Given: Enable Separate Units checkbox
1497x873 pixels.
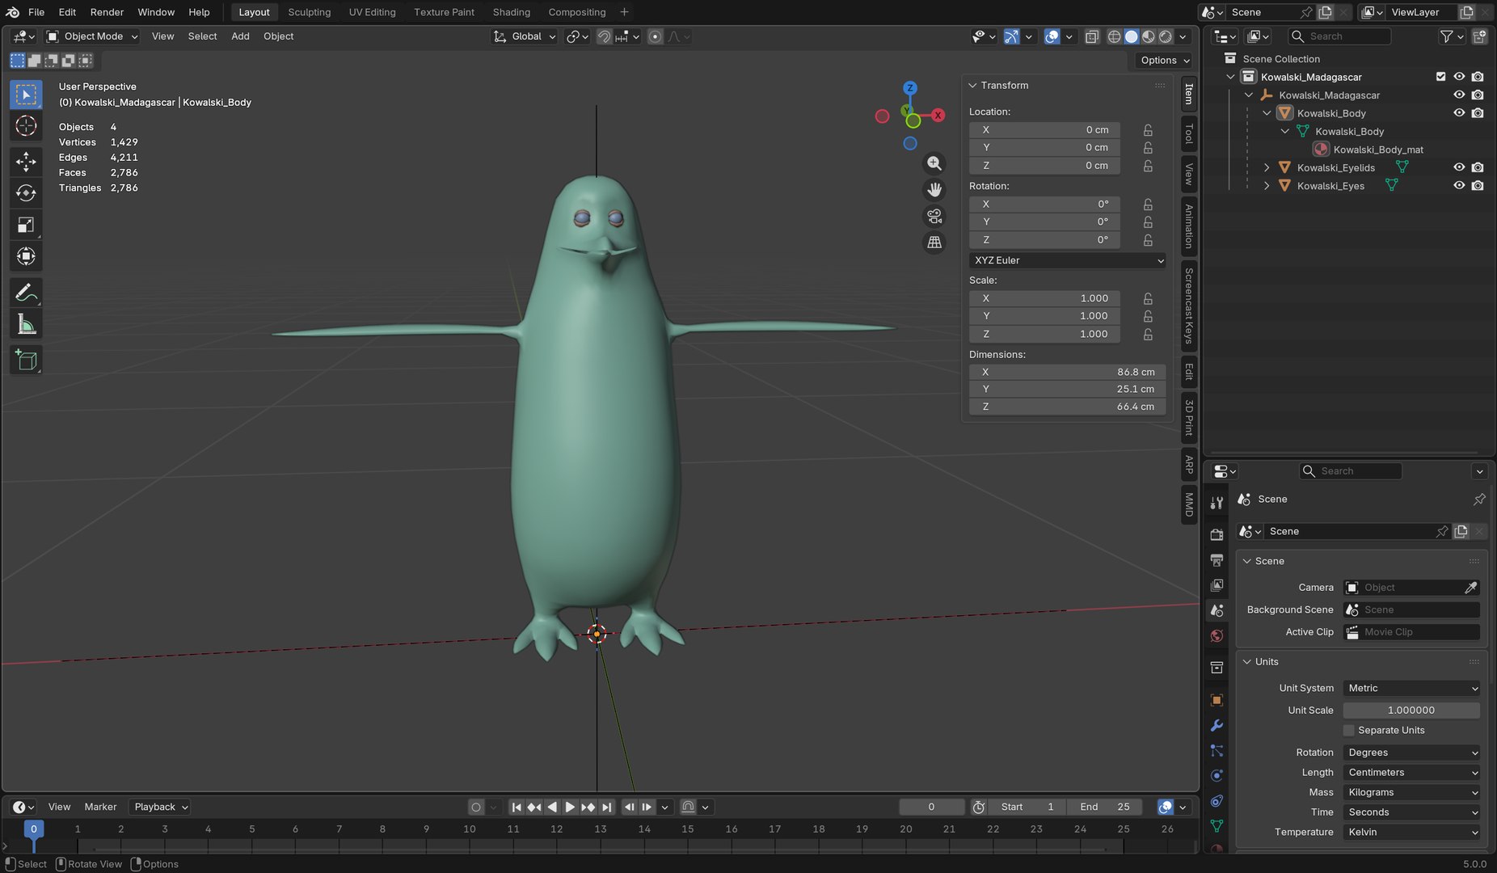Looking at the screenshot, I should 1348,730.
